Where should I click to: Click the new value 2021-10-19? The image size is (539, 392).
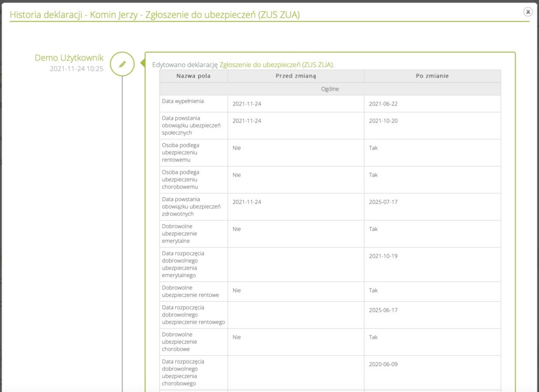[383, 256]
